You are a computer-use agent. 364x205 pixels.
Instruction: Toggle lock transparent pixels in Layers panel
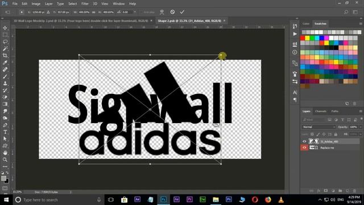click(312, 134)
